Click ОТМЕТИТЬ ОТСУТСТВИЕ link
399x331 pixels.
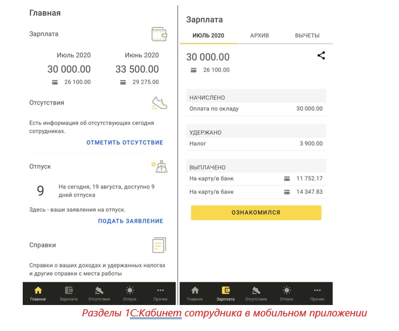coord(125,142)
